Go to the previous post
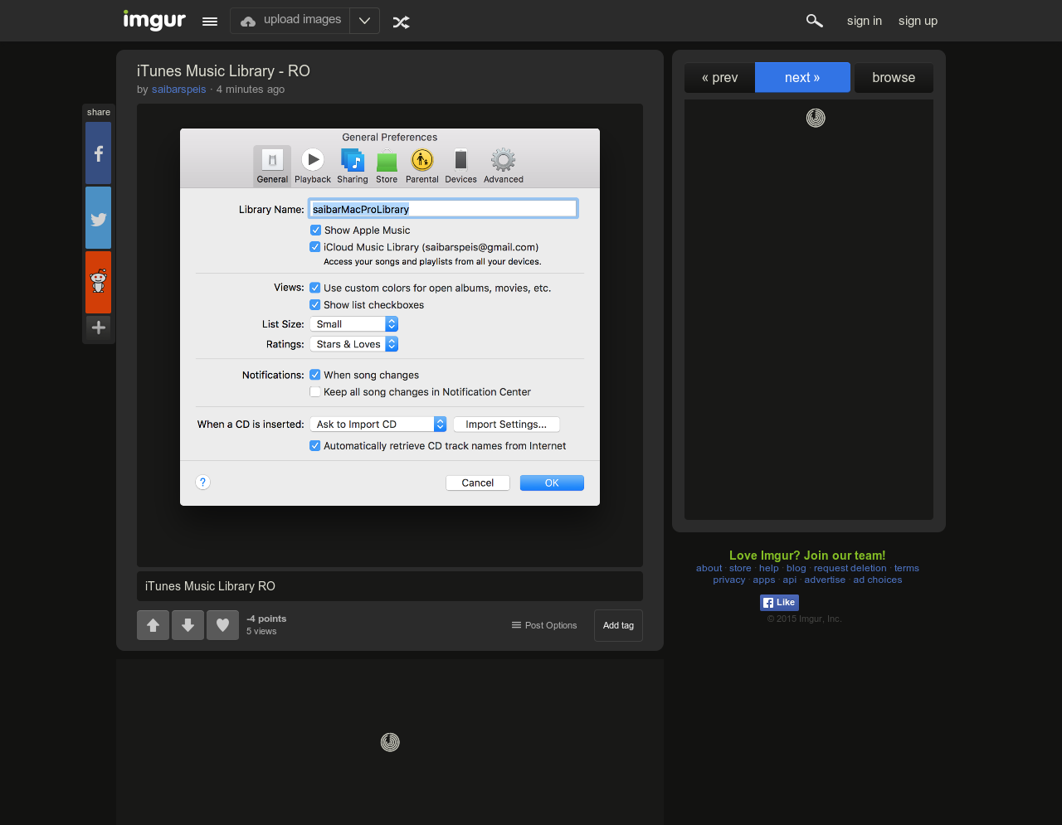 pos(719,78)
